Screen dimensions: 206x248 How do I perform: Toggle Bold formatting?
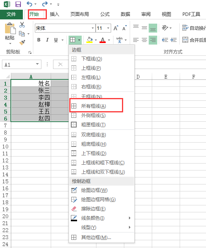[39, 40]
